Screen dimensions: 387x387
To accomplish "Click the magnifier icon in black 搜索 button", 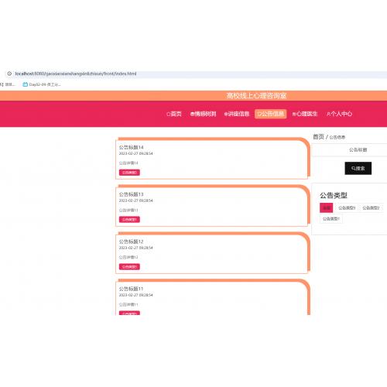I will (353, 168).
